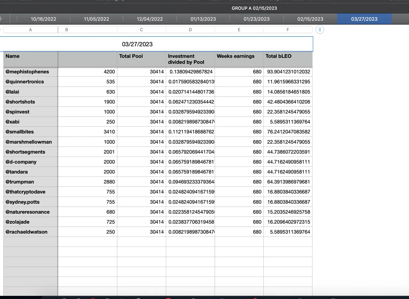Click the 725 investment cell
This screenshot has height=299, width=409.
(x=87, y=222)
